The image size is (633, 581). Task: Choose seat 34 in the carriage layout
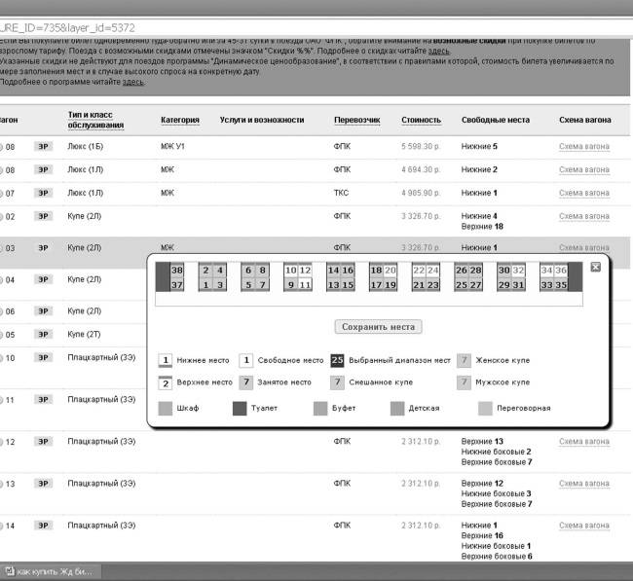pyautogui.click(x=547, y=271)
